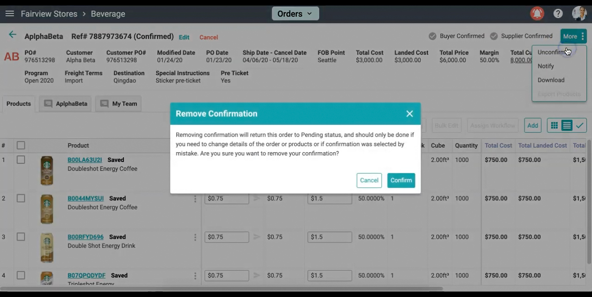Click the checkmark icon in products toolbar
This screenshot has width=592, height=297.
tap(580, 125)
